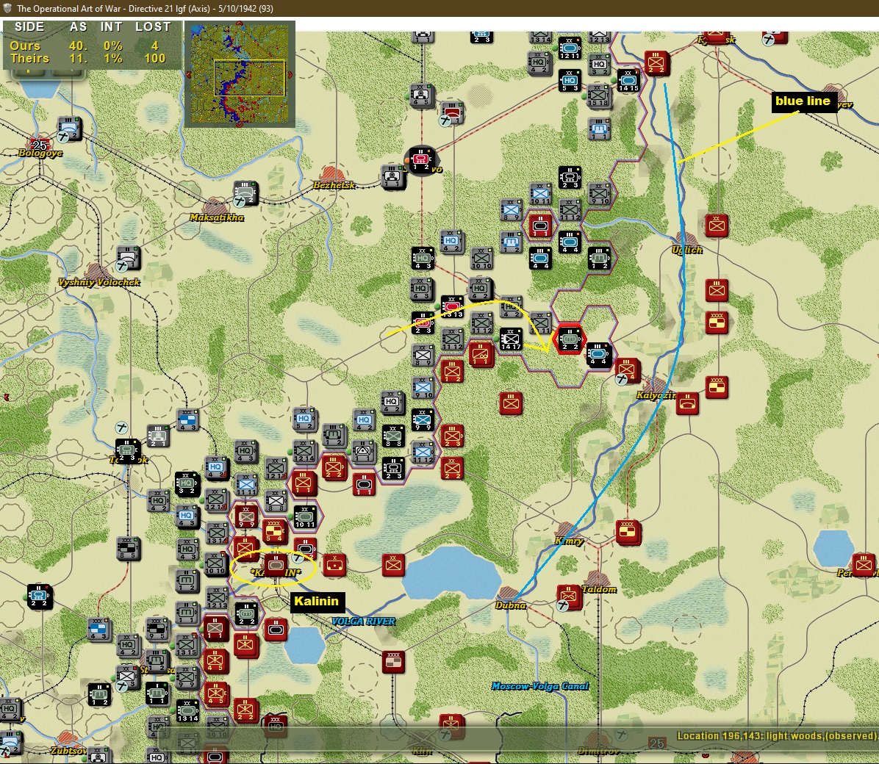The width and height of the screenshot is (879, 764).
Task: Click inside the minimap overview
Action: (240, 74)
